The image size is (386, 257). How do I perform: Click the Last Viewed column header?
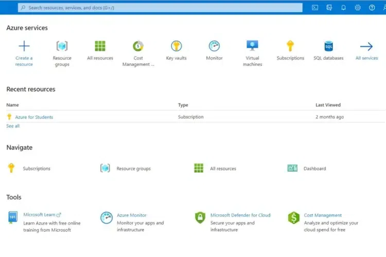pos(328,105)
